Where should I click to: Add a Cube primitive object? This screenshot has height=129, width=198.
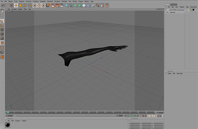[67, 5]
